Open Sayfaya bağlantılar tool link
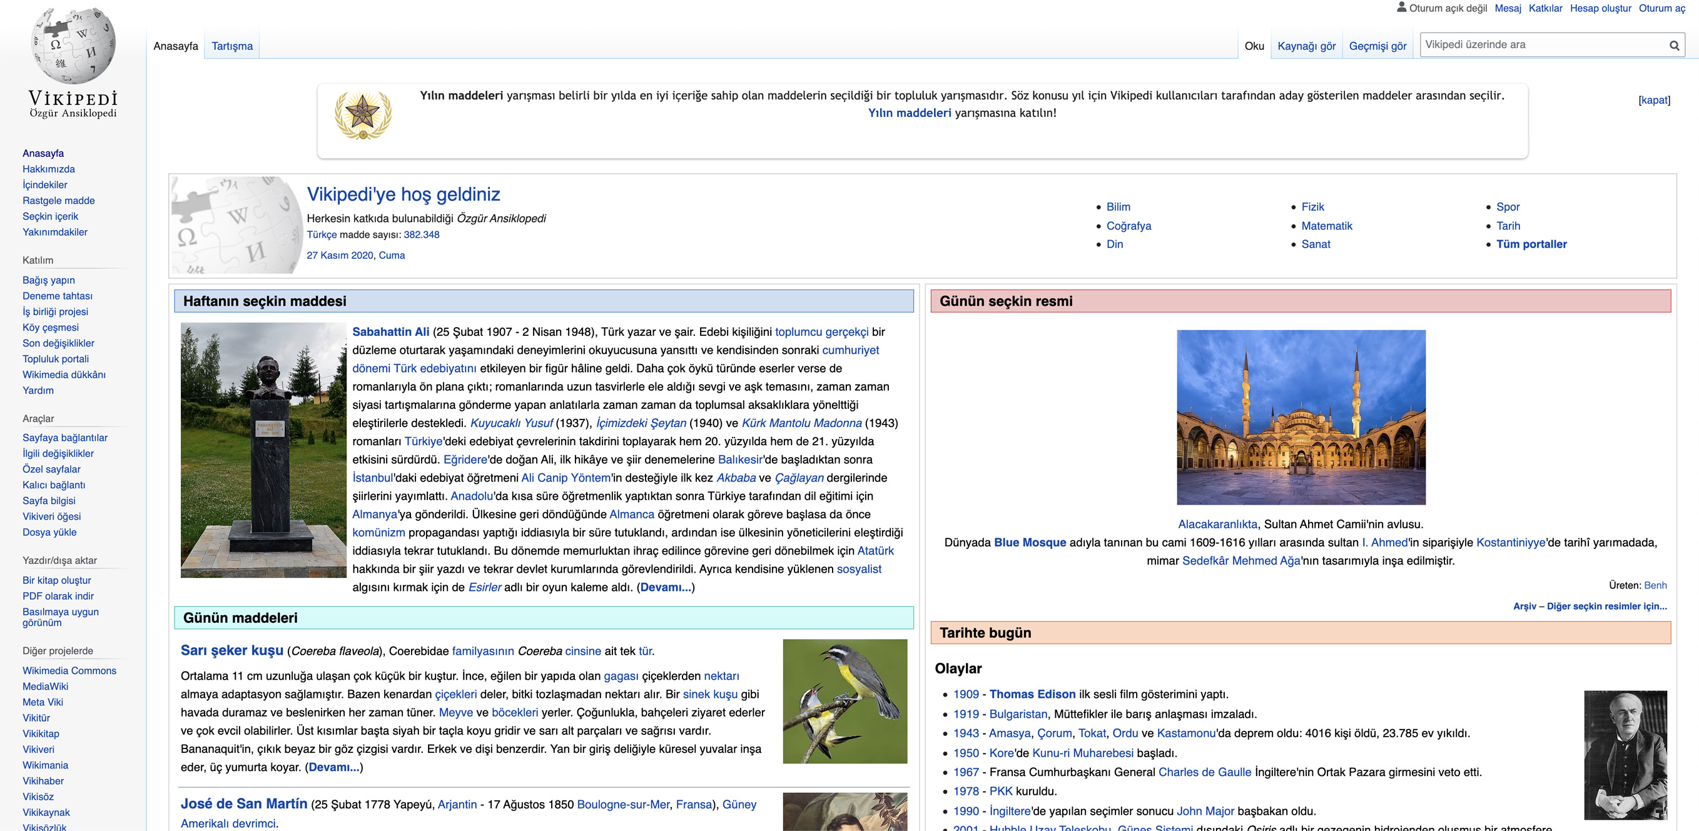Image resolution: width=1699 pixels, height=831 pixels. [x=64, y=438]
